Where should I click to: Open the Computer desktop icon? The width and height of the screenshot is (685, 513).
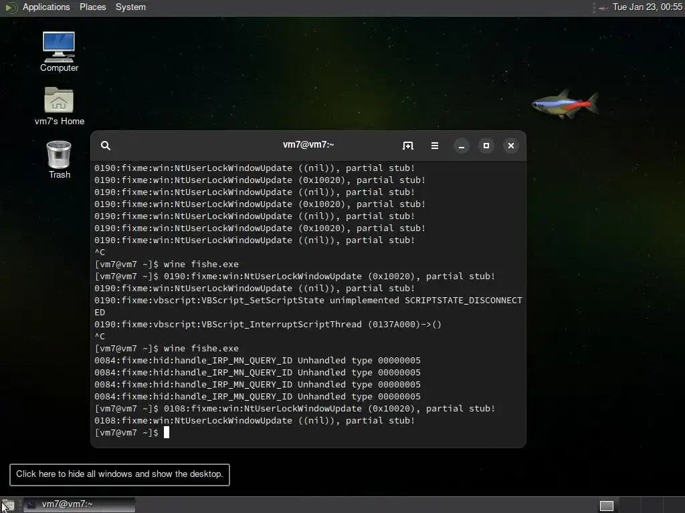[59, 51]
